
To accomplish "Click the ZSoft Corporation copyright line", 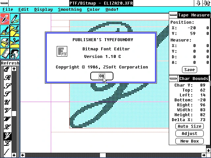I will [102, 67].
